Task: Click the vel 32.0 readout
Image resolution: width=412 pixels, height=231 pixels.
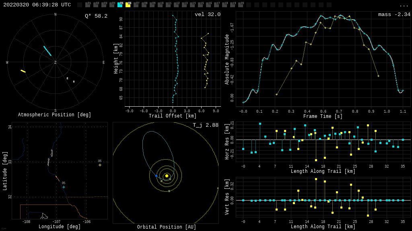Action: (207, 14)
